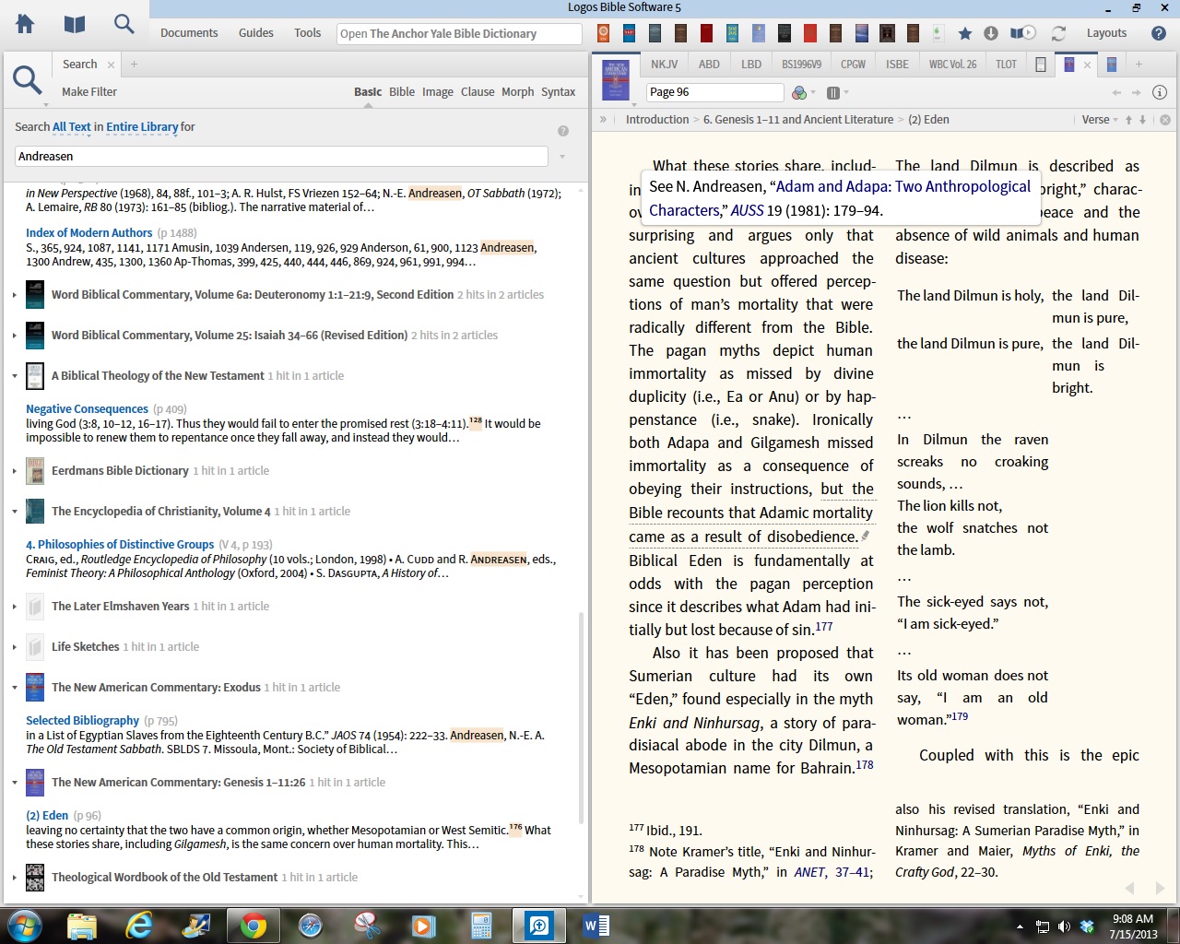Click the Page 96 reference box

(x=714, y=92)
